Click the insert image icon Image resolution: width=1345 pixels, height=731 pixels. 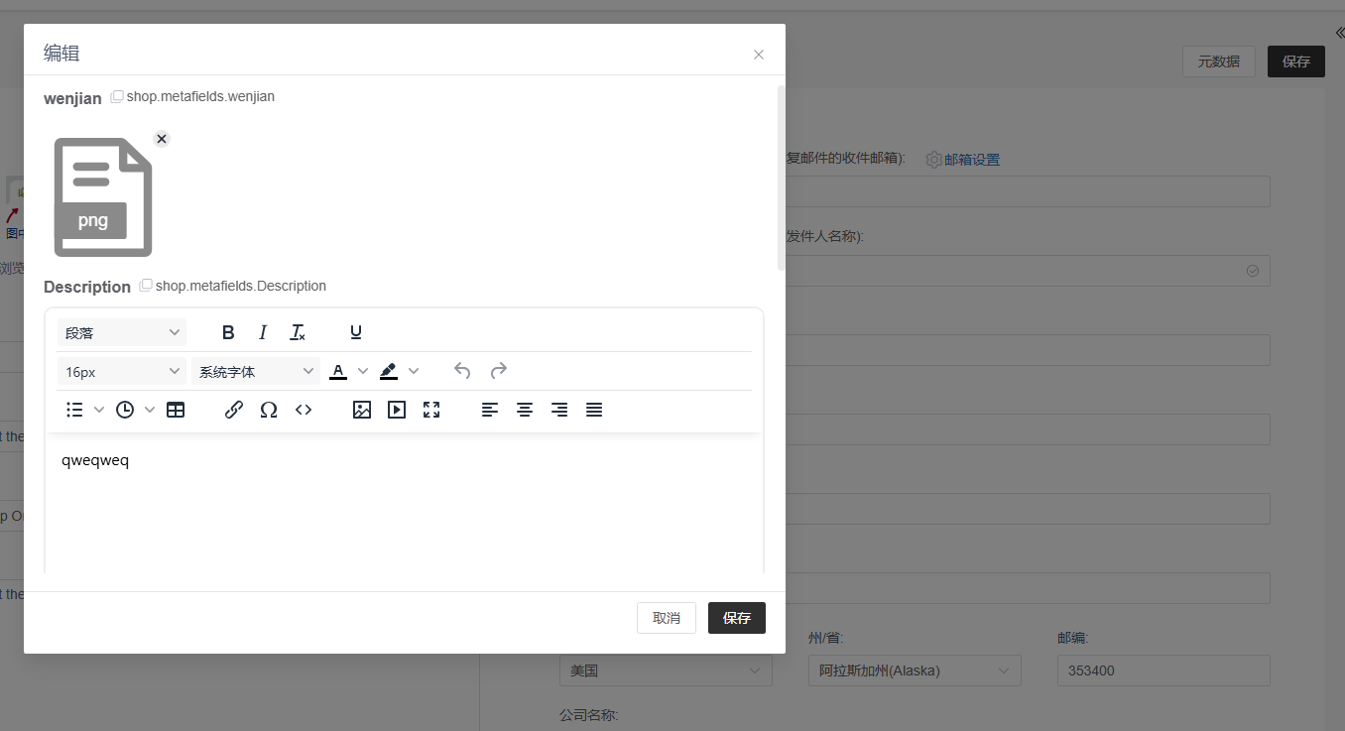point(362,410)
